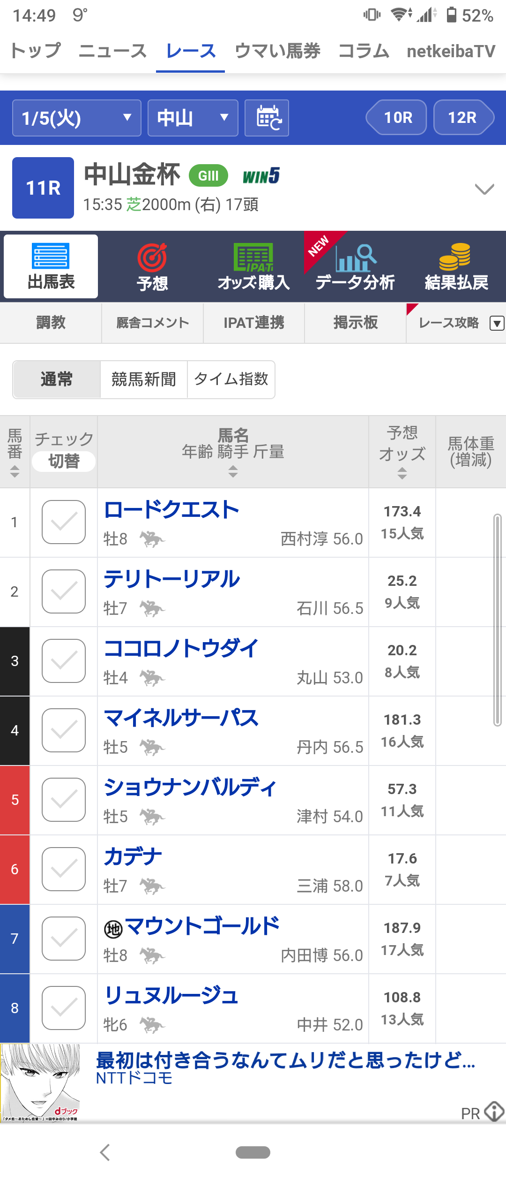Open the 予想 target icon
The image size is (506, 1182).
(152, 258)
